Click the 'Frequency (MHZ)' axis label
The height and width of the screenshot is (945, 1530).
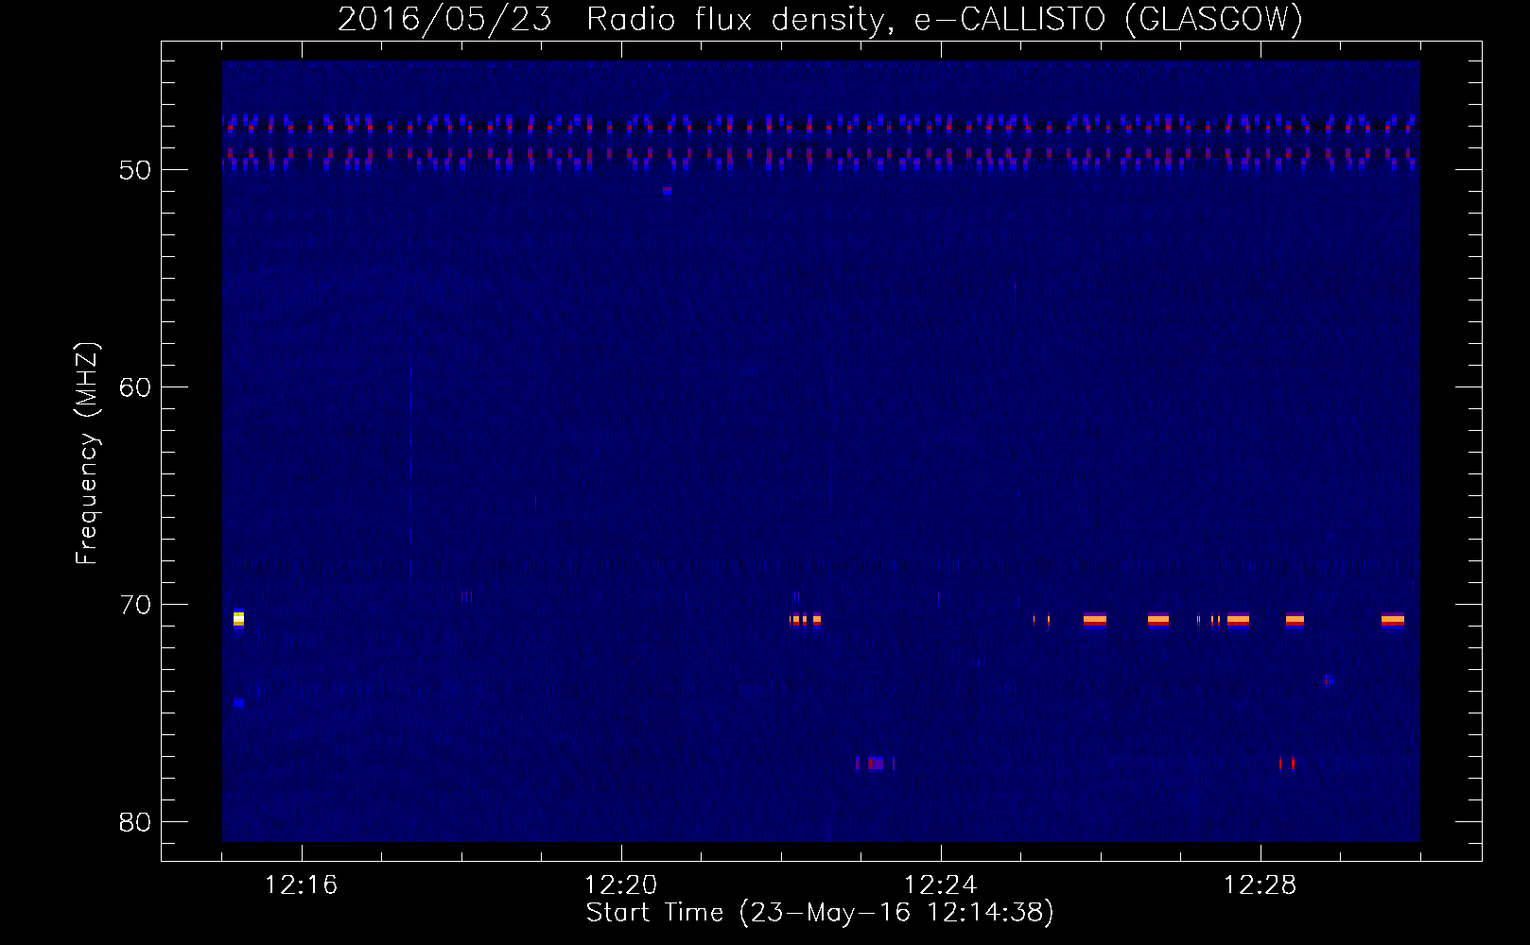click(87, 453)
